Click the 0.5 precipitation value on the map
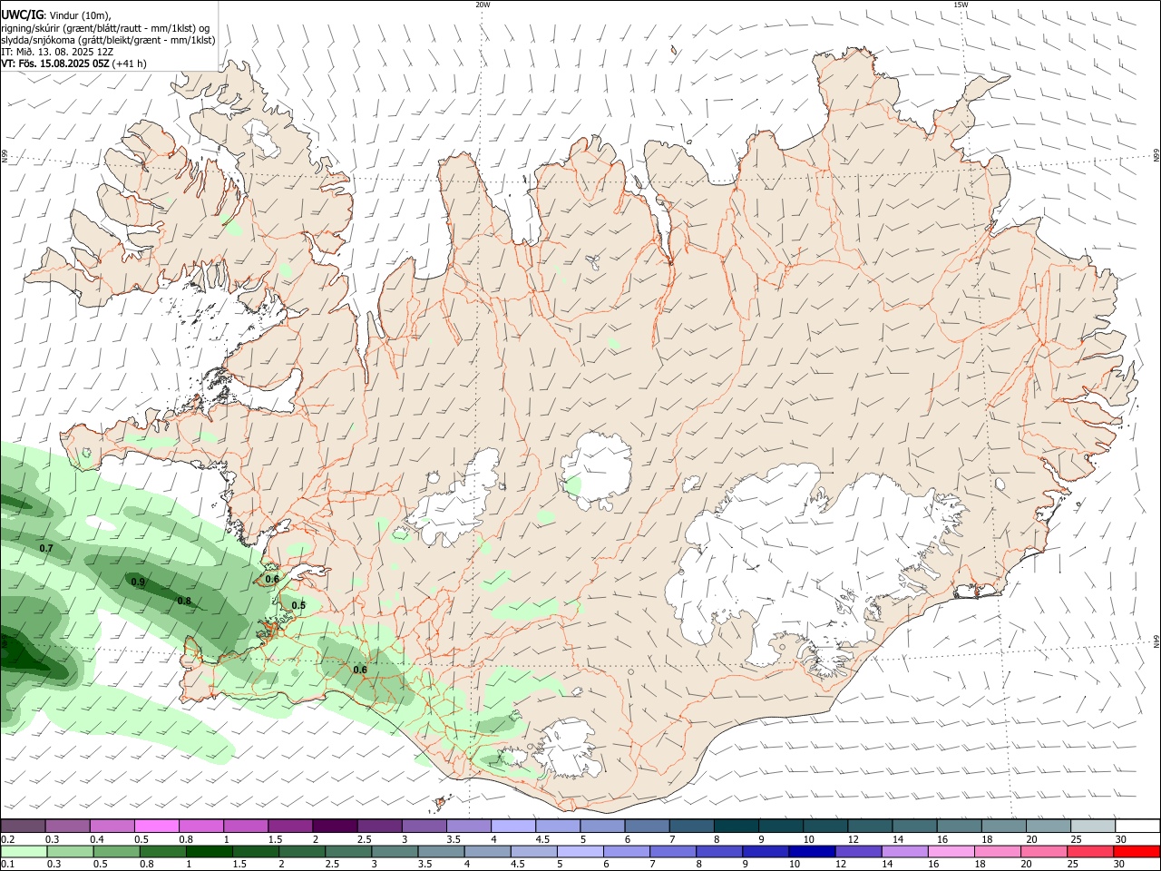Image resolution: width=1161 pixels, height=871 pixels. coord(298,605)
